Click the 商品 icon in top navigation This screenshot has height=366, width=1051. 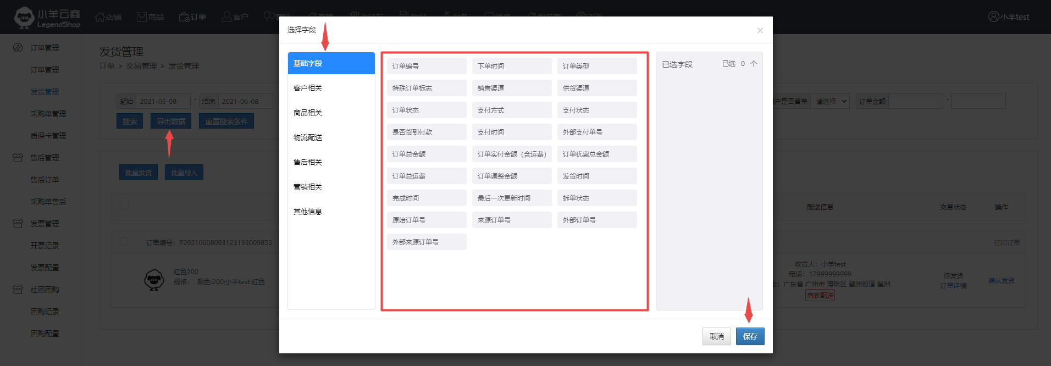(142, 17)
